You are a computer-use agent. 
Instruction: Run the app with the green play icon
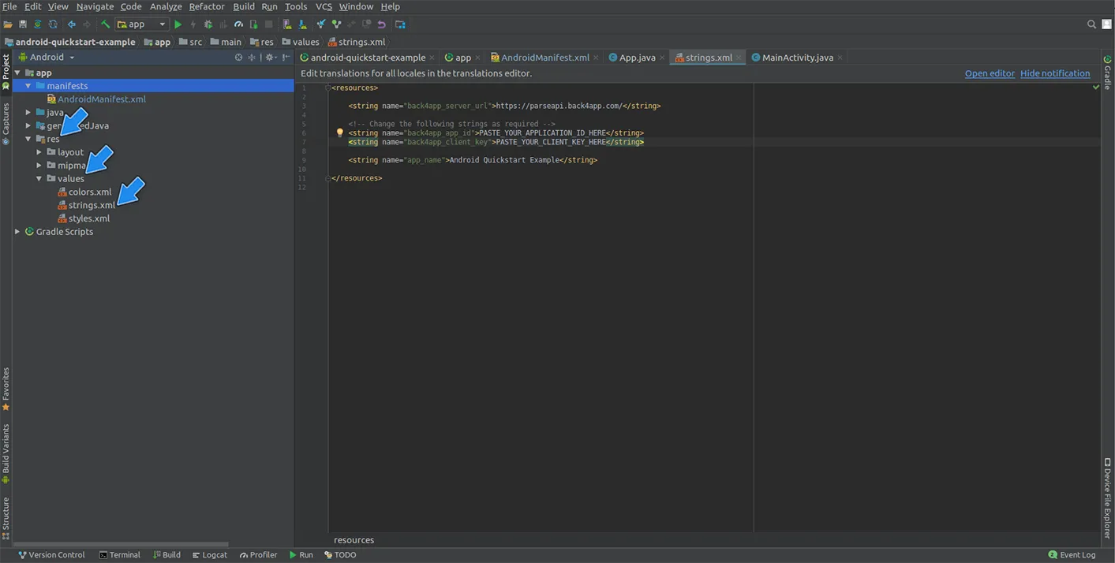178,24
